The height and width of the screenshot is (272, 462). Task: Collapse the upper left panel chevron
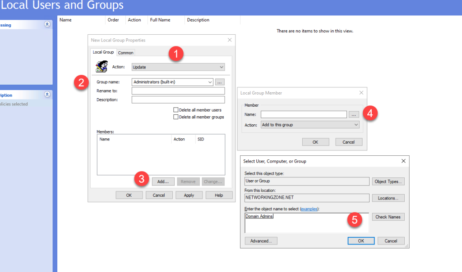pos(47,25)
